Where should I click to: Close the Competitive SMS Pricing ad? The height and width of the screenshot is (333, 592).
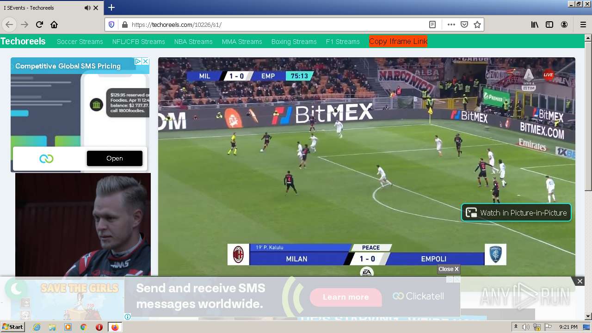[x=145, y=61]
